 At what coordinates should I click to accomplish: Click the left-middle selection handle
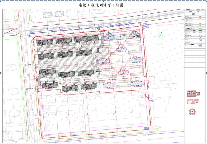click(x=1, y=73)
